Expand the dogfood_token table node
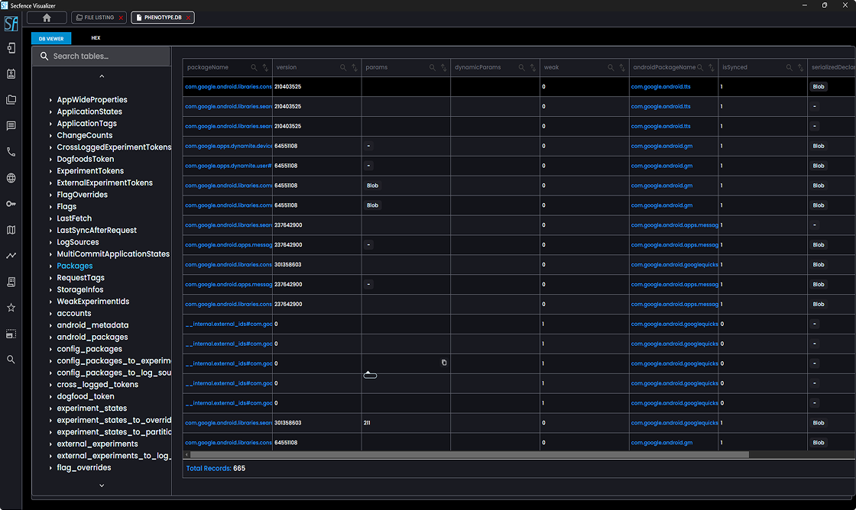Screen dimensions: 856x510 pyautogui.click(x=50, y=396)
